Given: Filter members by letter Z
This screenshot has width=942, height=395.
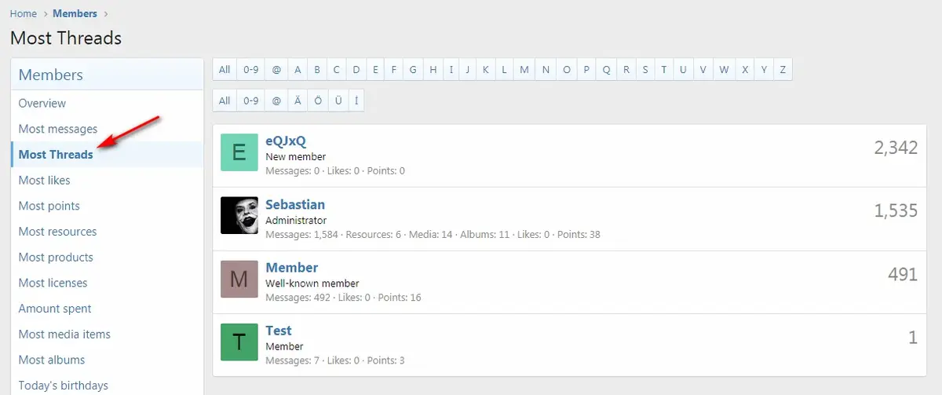Looking at the screenshot, I should 783,70.
